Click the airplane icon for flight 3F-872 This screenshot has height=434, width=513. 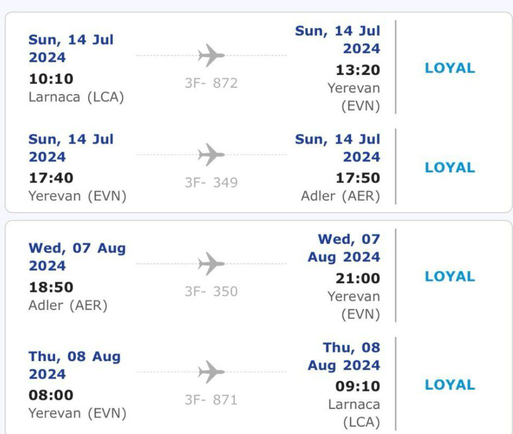[x=211, y=56]
